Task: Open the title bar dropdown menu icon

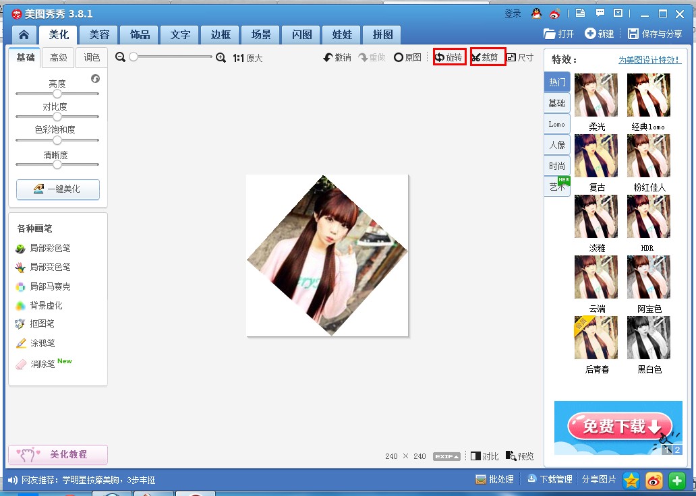Action: click(x=618, y=13)
